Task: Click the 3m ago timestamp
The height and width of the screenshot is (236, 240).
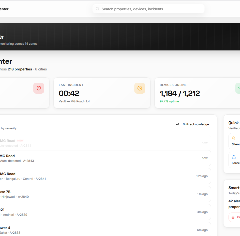Action: (x=202, y=212)
